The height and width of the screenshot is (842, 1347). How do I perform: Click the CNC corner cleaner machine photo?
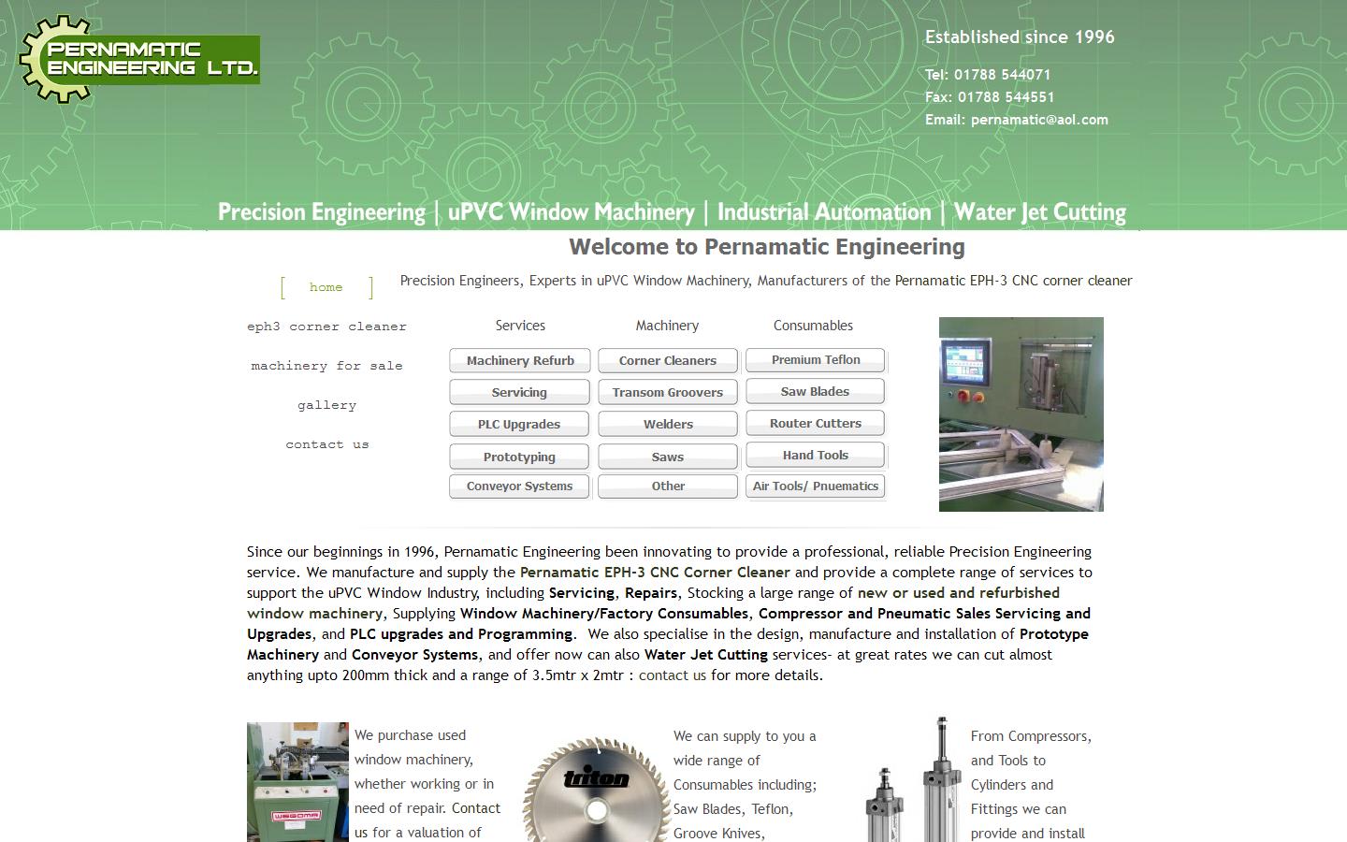(x=1021, y=414)
